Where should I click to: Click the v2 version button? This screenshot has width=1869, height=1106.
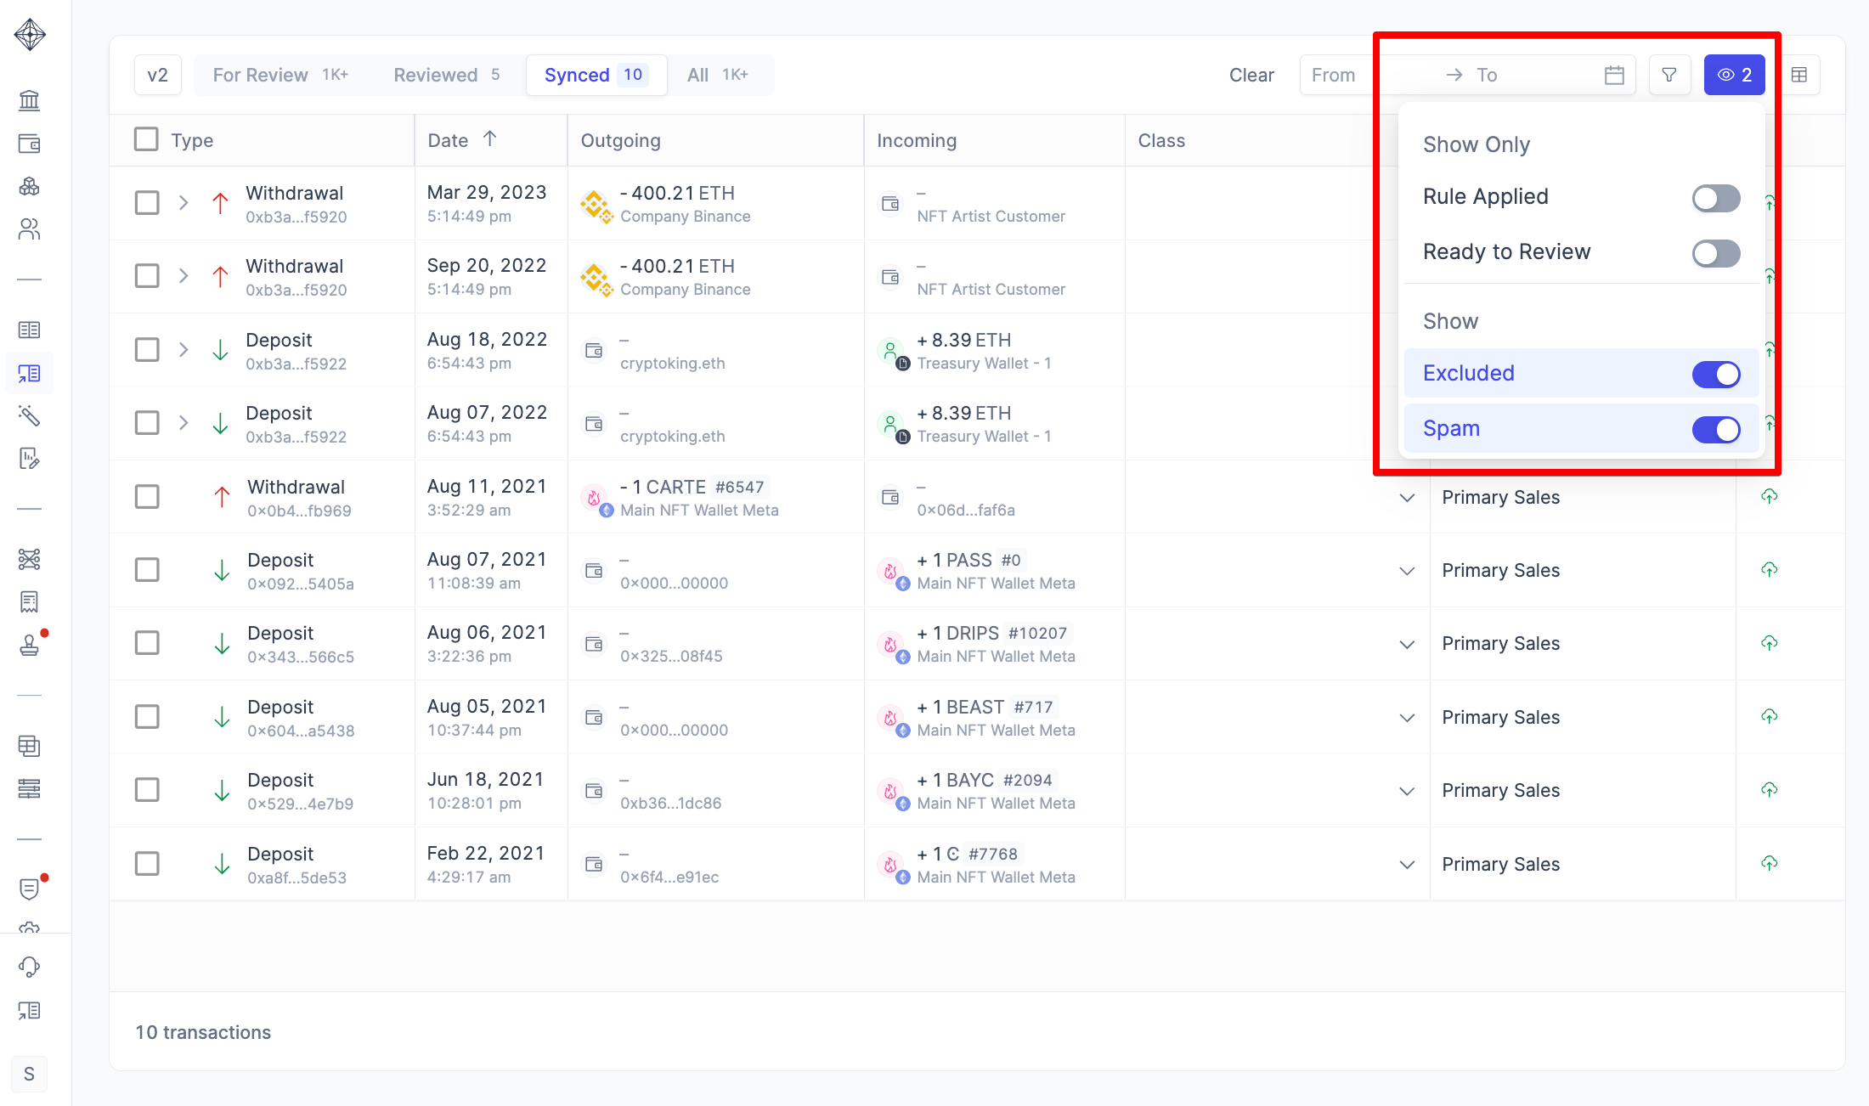tap(157, 75)
